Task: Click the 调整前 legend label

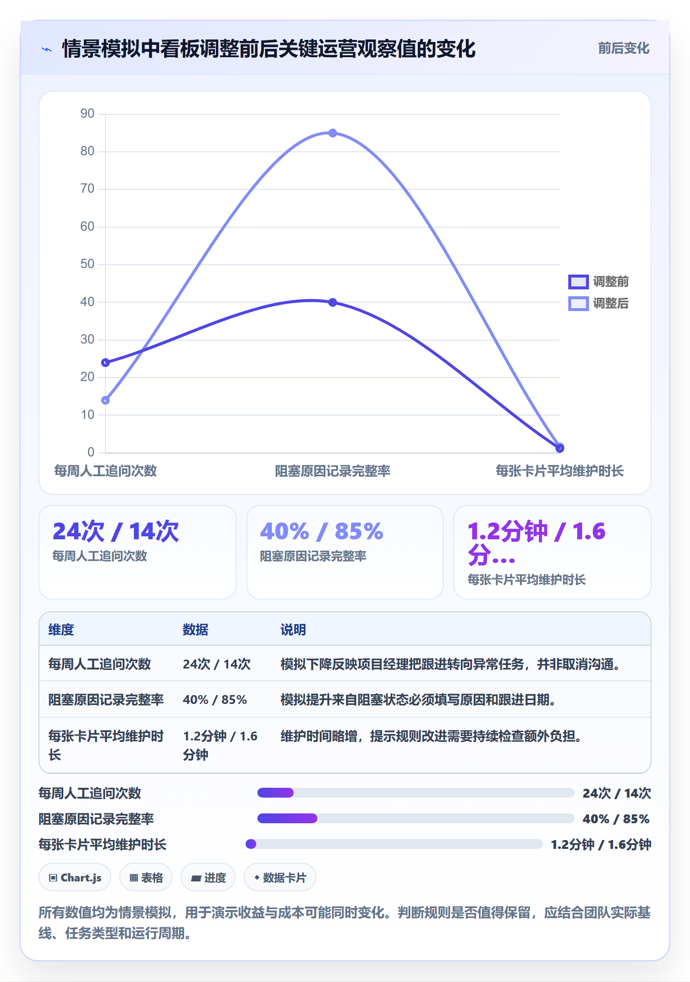Action: click(611, 281)
